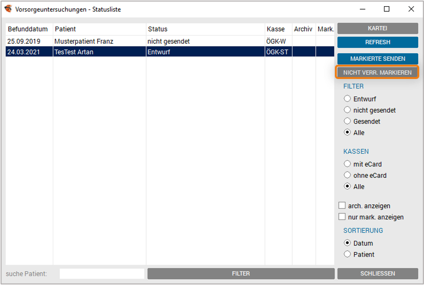424x285 pixels.
Task: Click the Kasse column header
Action: point(279,29)
